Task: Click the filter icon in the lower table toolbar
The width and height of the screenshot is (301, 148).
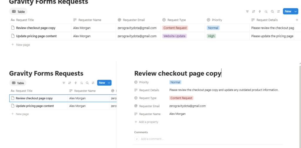Action: point(64,83)
